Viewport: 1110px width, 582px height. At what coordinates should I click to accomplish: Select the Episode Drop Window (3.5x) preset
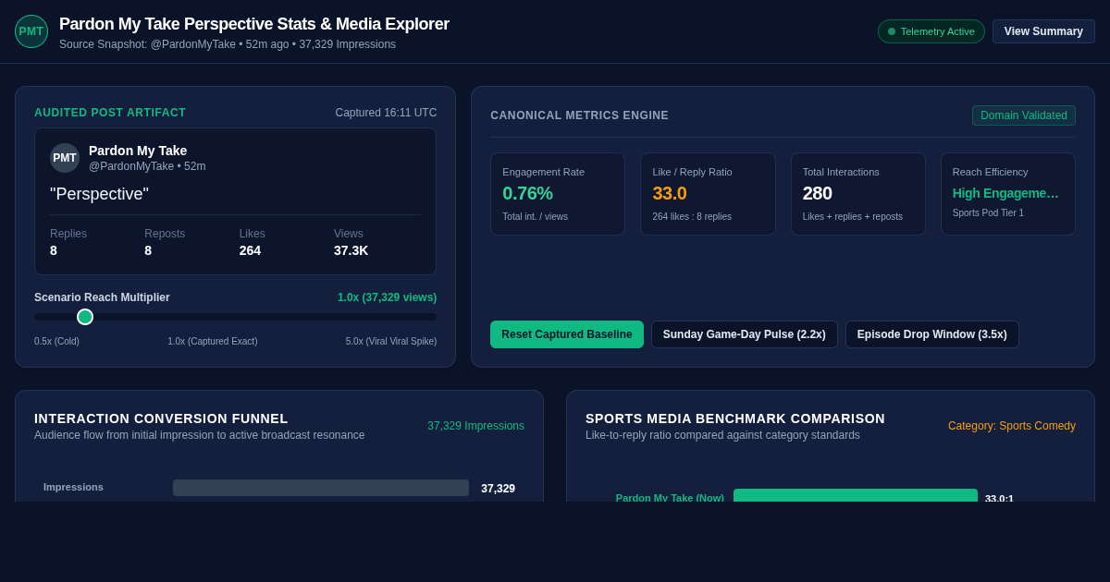coord(932,334)
